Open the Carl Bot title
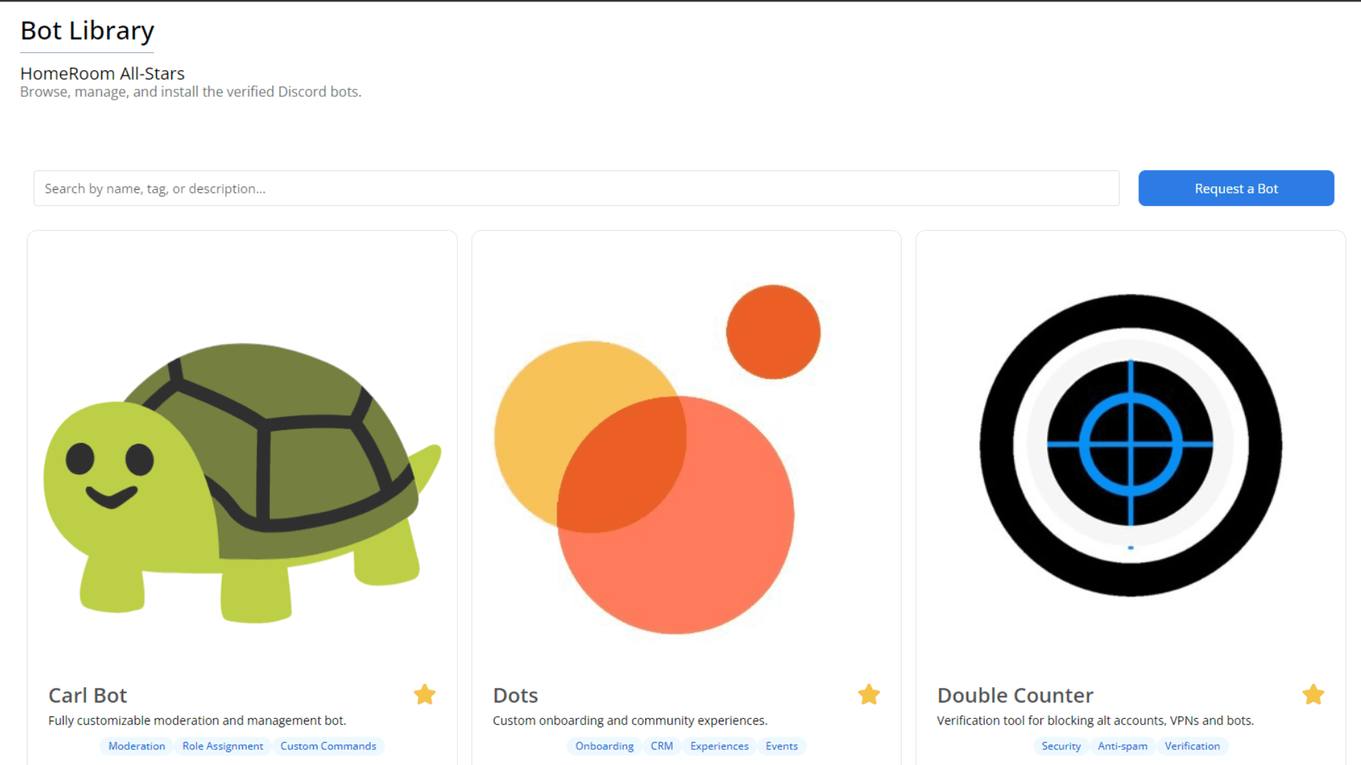 click(88, 696)
